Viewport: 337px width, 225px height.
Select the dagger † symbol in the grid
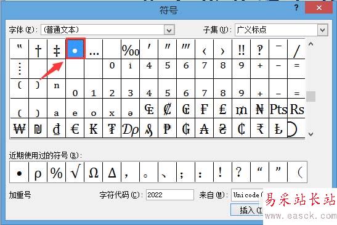pos(38,49)
